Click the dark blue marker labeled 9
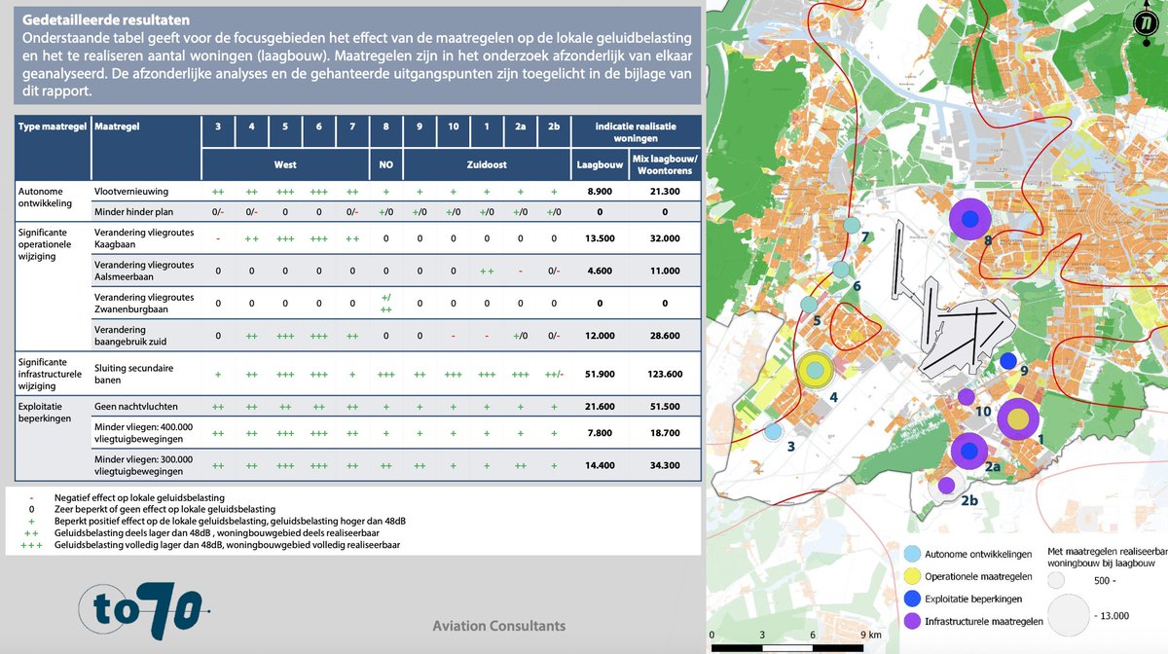 point(1007,360)
